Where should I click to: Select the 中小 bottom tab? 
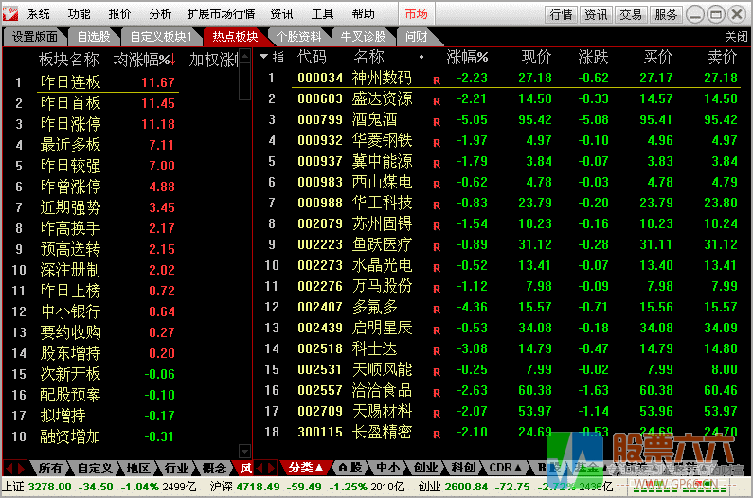[387, 468]
